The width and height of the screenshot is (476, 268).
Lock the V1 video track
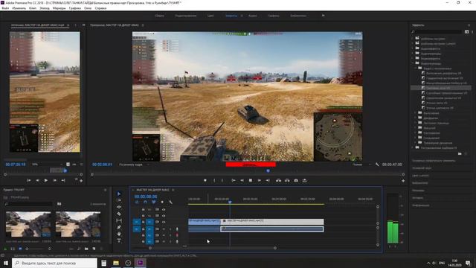pyautogui.click(x=143, y=222)
